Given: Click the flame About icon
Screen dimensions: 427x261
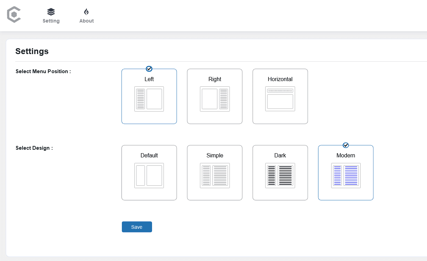Looking at the screenshot, I should click(86, 12).
